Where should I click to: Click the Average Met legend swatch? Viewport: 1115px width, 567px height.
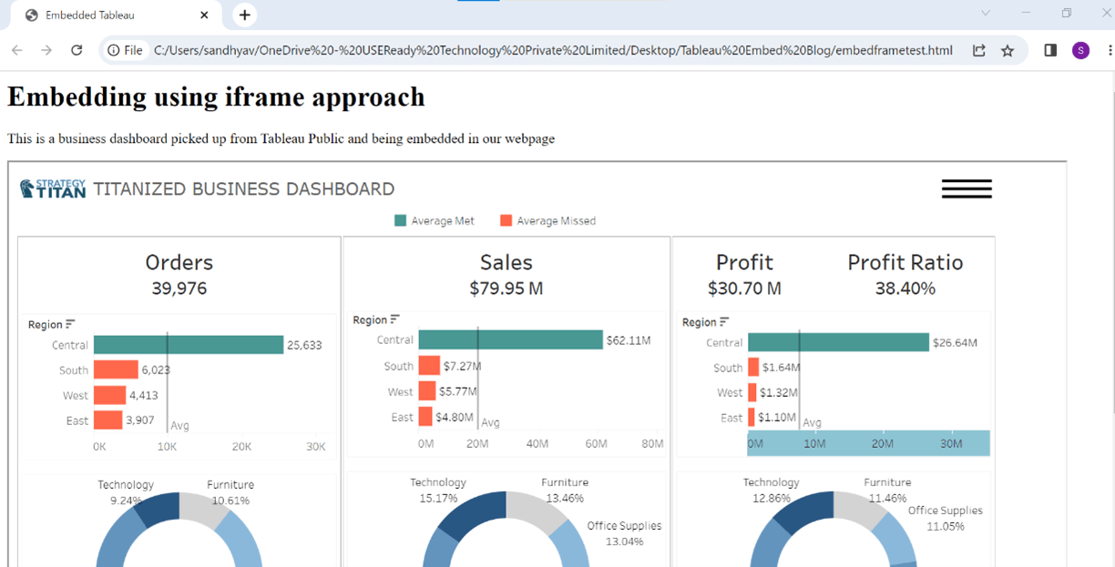[x=400, y=220]
